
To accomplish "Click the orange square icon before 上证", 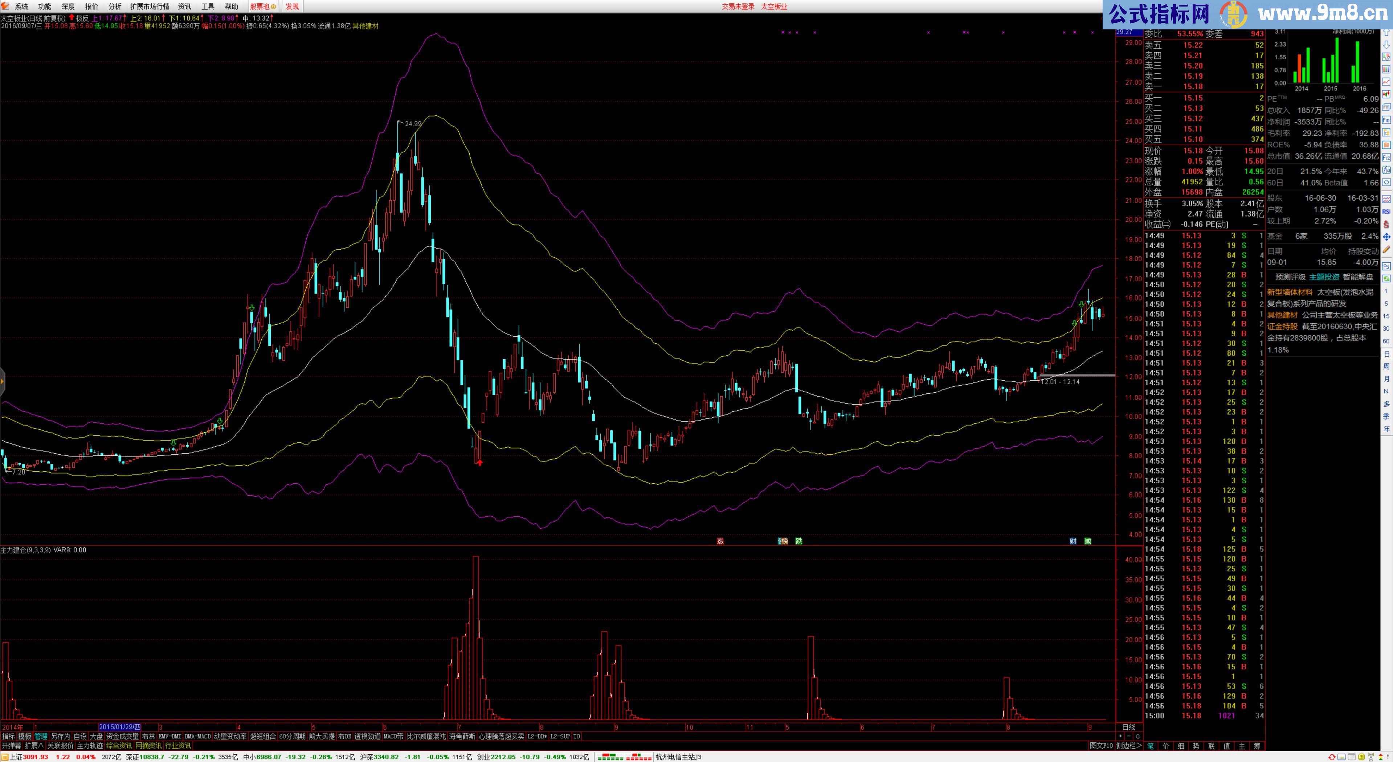I will [x=4, y=757].
